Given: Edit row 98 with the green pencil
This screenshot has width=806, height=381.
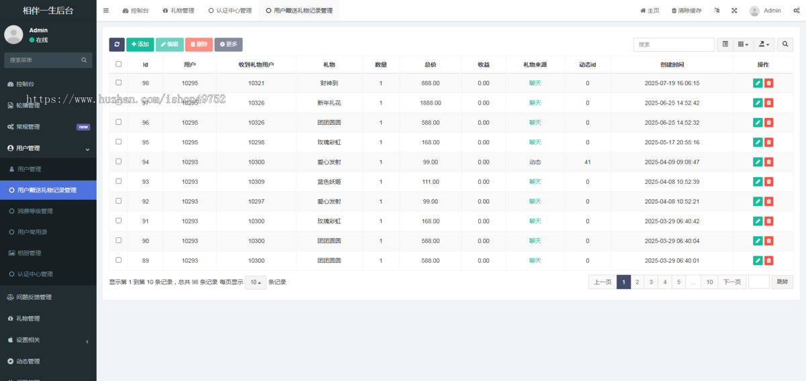Looking at the screenshot, I should click(758, 83).
